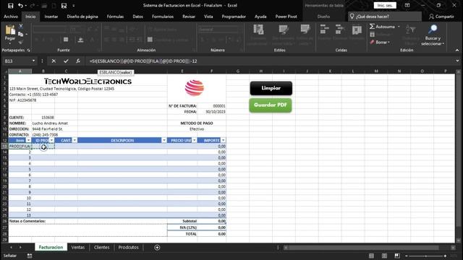Click the green Guardar PDF button
Viewport: 463px width, 260px height.
point(271,105)
